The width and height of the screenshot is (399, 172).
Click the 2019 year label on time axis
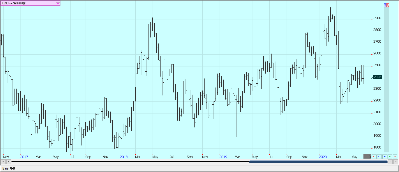[223, 157]
